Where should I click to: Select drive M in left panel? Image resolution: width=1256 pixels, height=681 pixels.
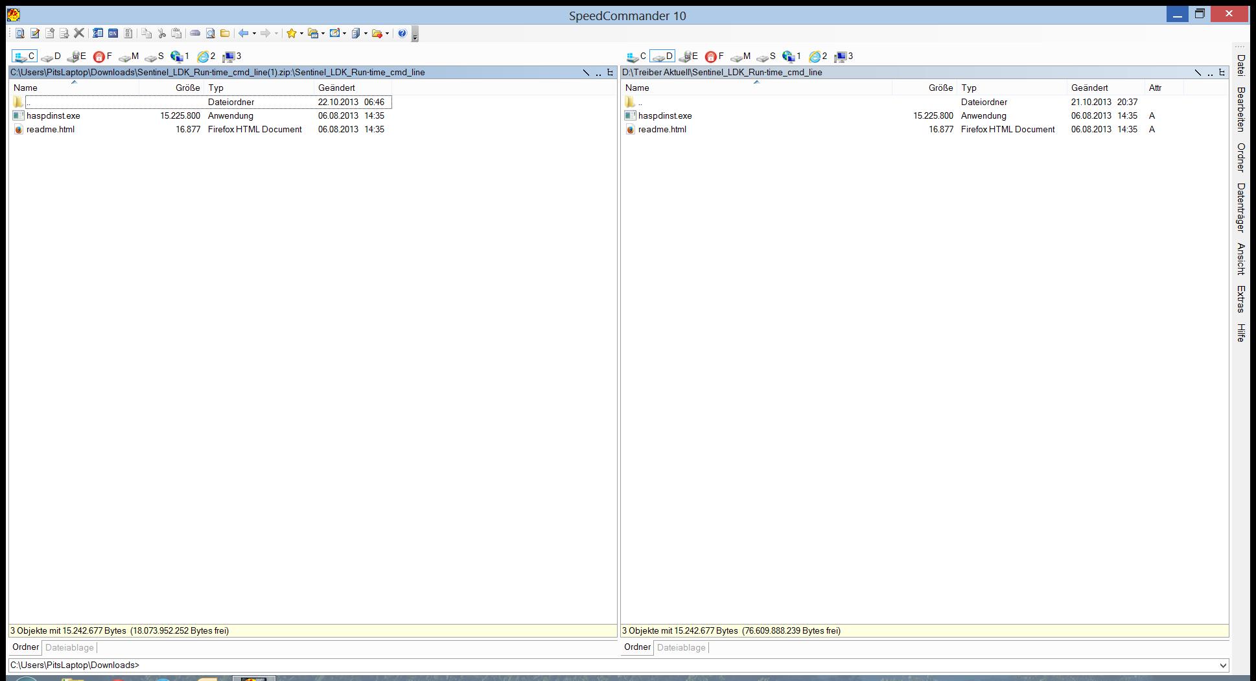coord(128,56)
